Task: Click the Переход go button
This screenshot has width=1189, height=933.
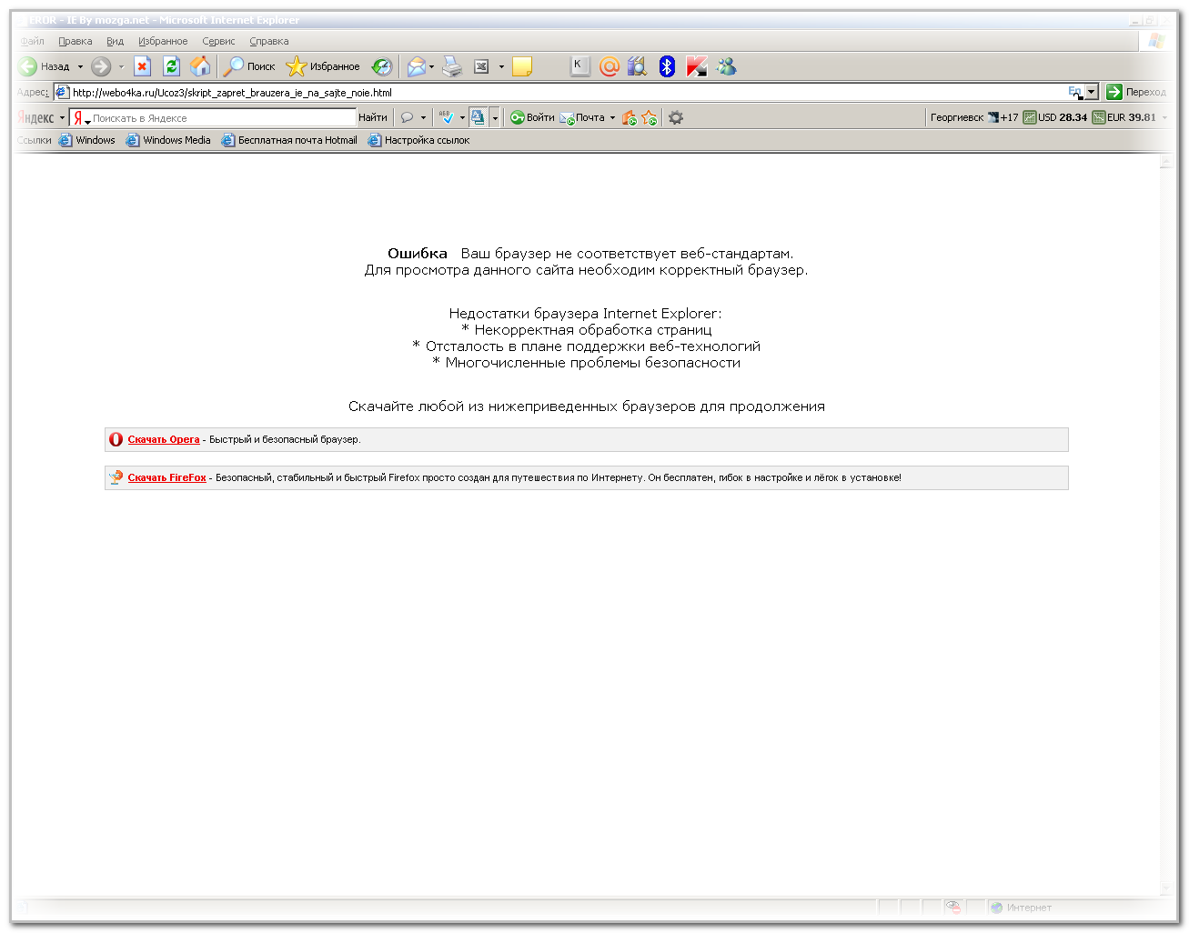Action: (x=1135, y=92)
